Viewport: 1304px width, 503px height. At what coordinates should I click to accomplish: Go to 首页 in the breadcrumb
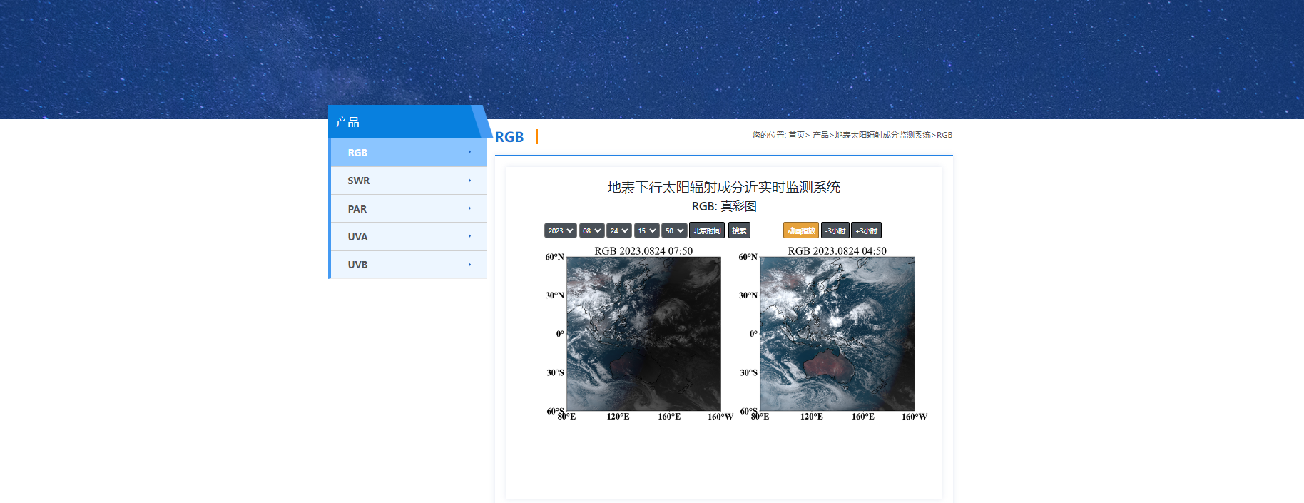[796, 135]
